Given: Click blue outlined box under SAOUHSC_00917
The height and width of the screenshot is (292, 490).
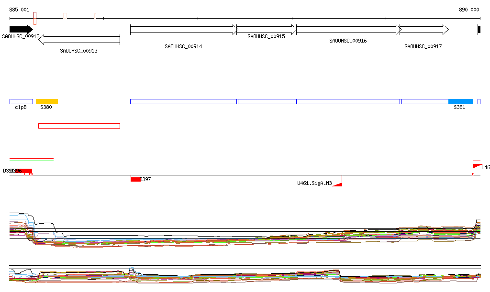Looking at the screenshot, I should click(425, 101).
